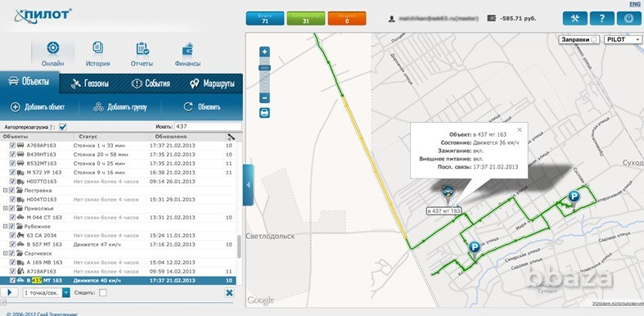Image resolution: width=644 pixels, height=316 pixels.
Task: Open settings with the wrench icon button
Action: [x=574, y=18]
